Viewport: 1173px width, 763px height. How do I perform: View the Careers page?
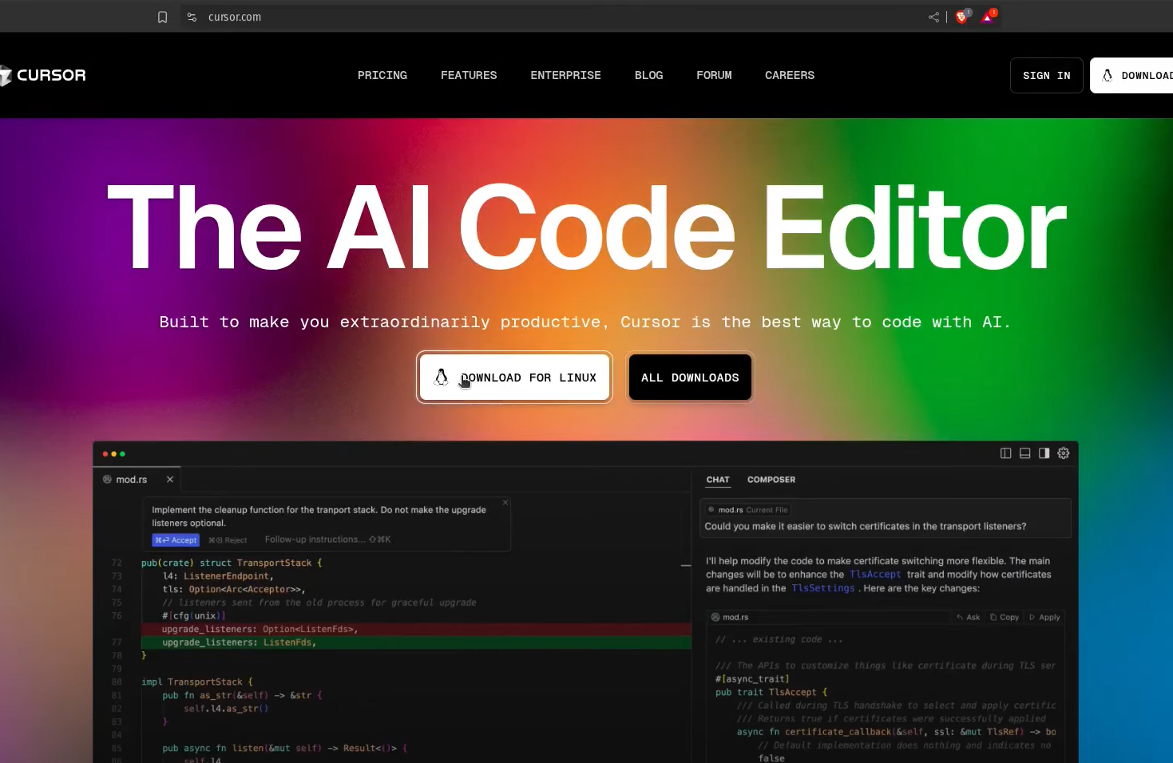pos(790,75)
